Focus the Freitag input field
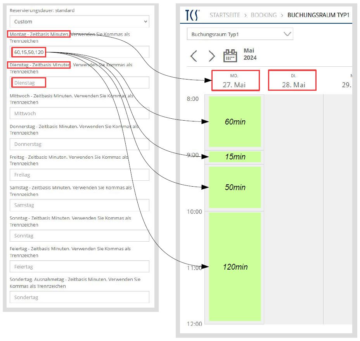Image resolution: width=360 pixels, height=341 pixels. 79,175
